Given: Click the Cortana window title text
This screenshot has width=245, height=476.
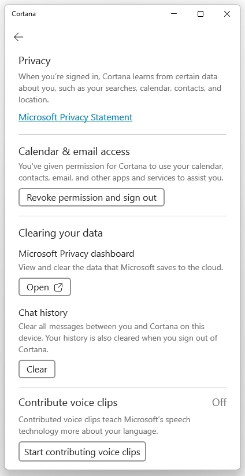Looking at the screenshot, I should click(24, 14).
